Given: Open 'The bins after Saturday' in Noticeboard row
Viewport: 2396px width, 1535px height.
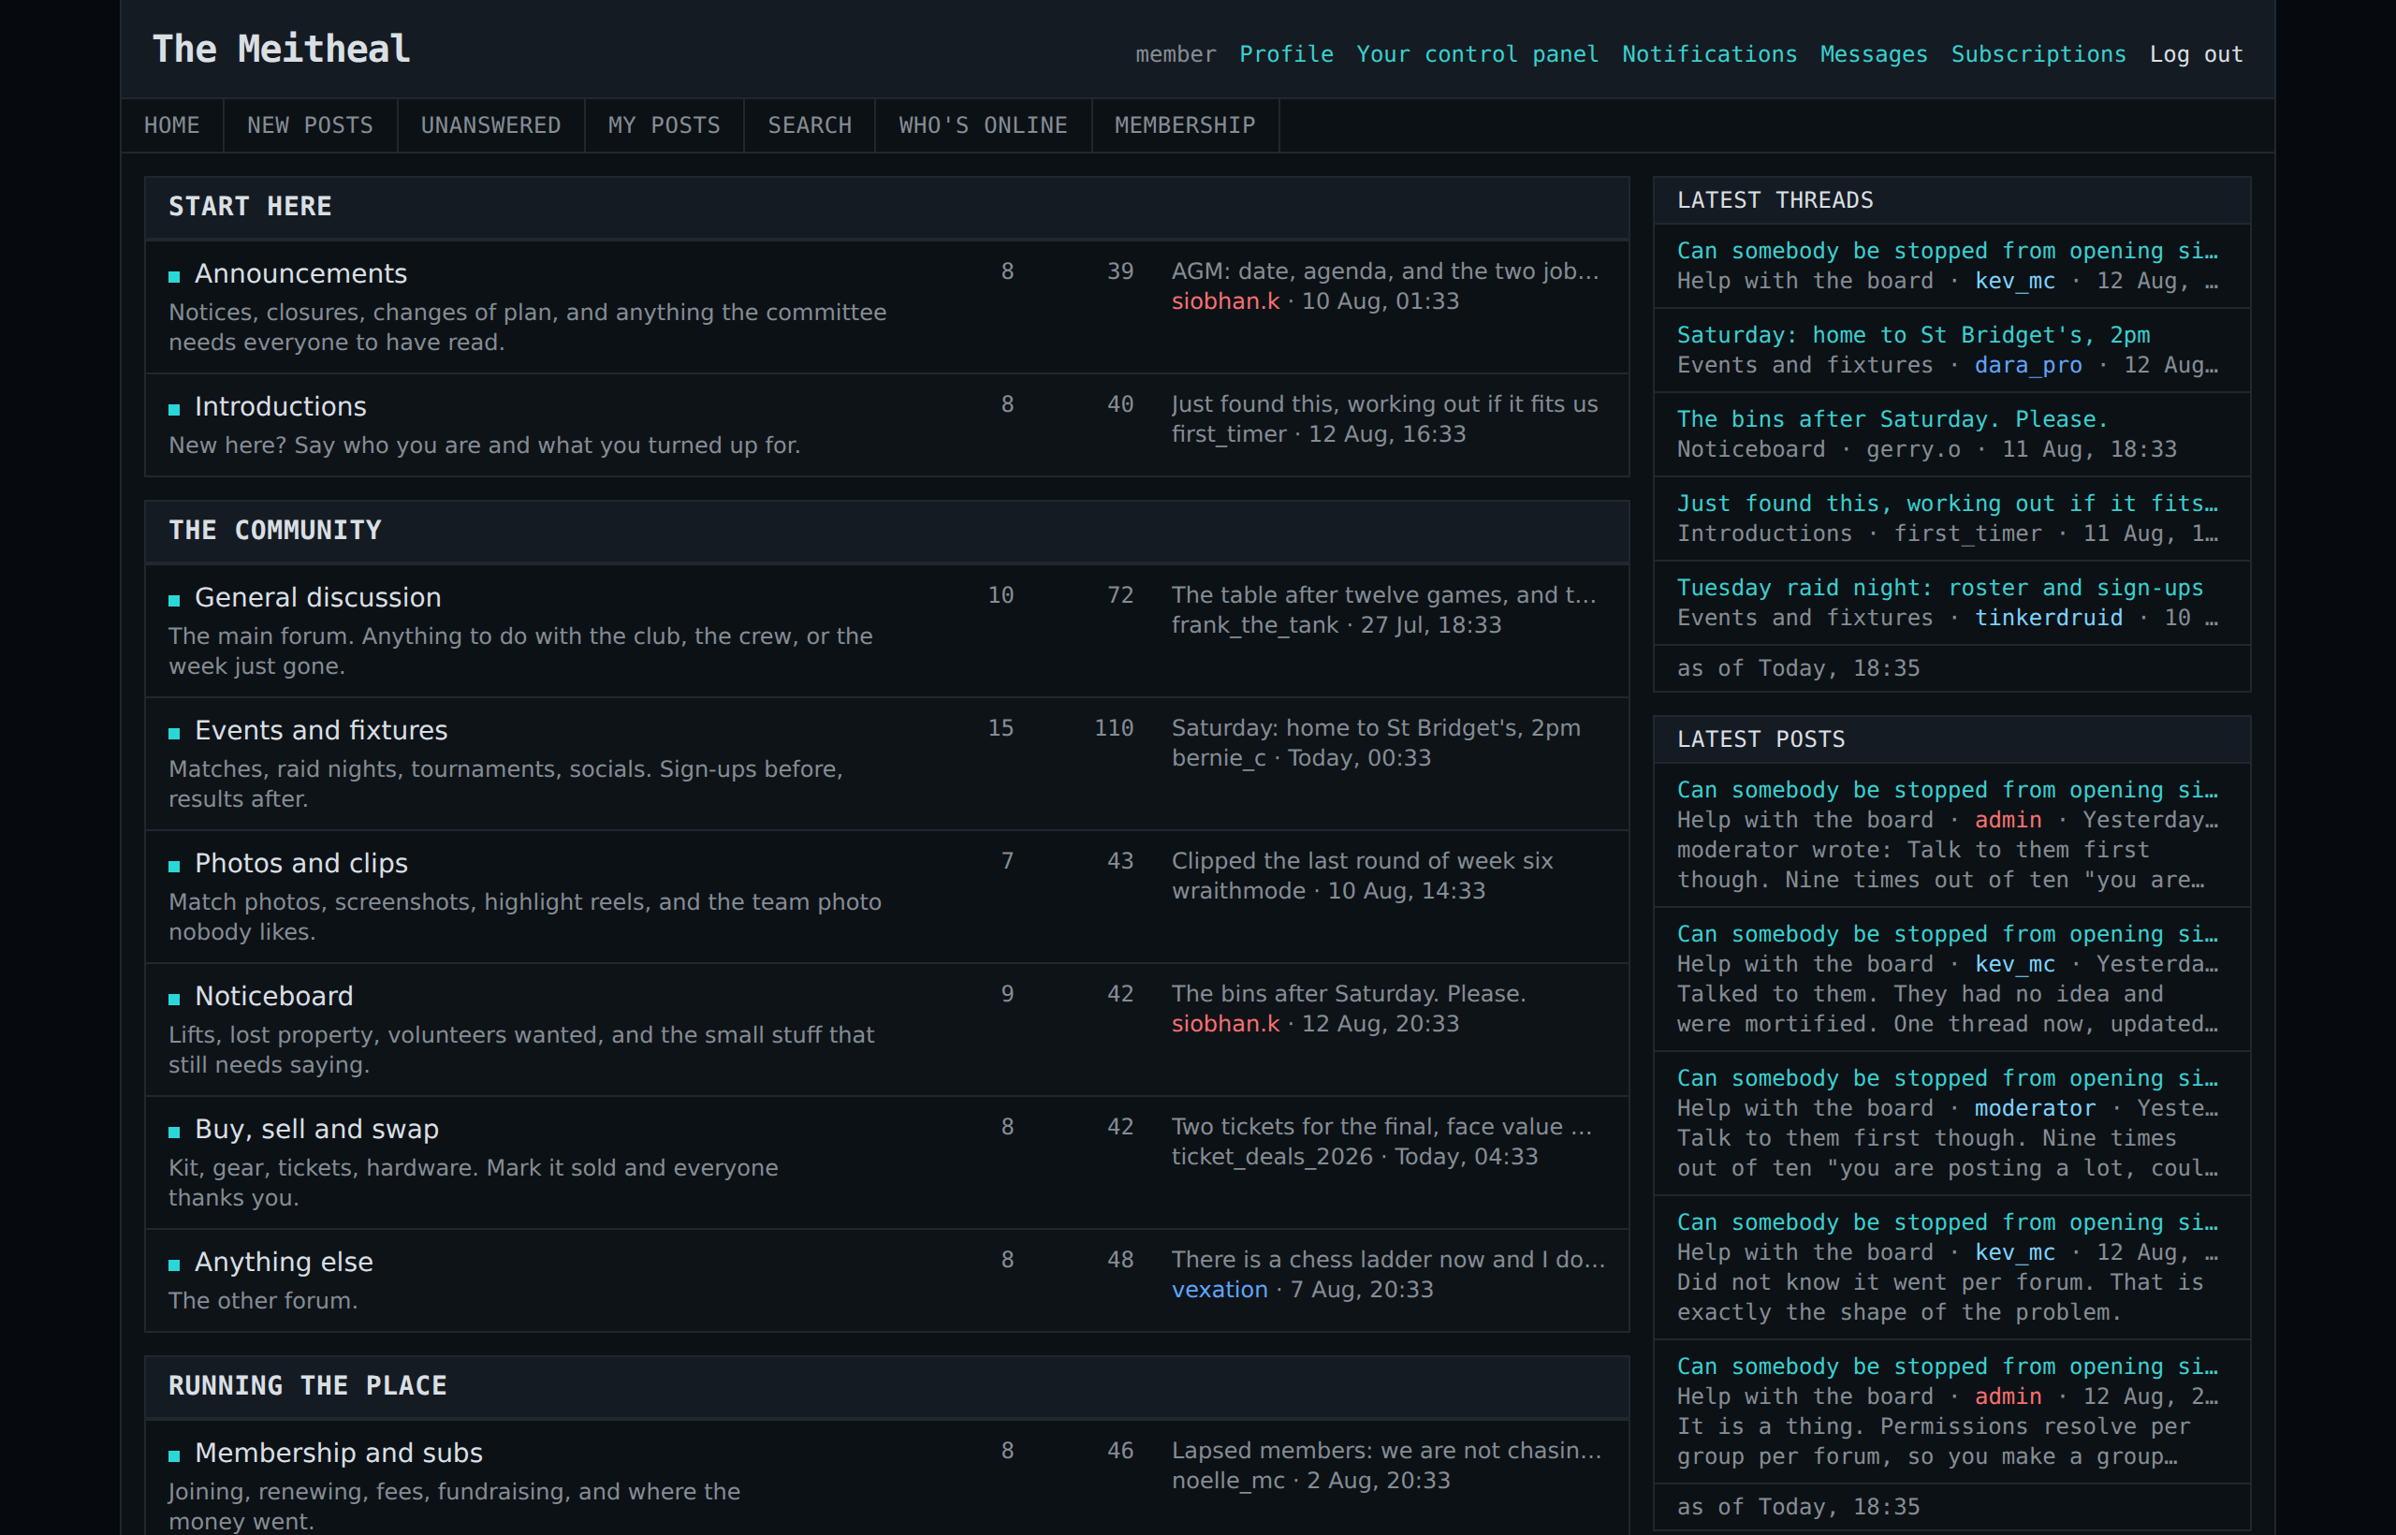Looking at the screenshot, I should tap(1349, 994).
